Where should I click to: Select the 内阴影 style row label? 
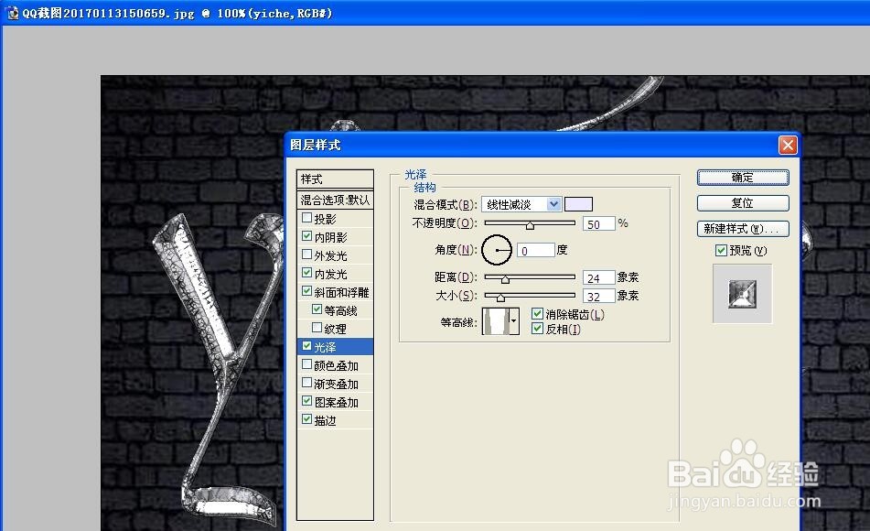(x=330, y=237)
